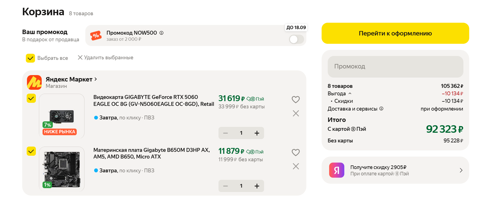Untick the B650M motherboard checkbox
This screenshot has width=487, height=197.
click(x=31, y=151)
